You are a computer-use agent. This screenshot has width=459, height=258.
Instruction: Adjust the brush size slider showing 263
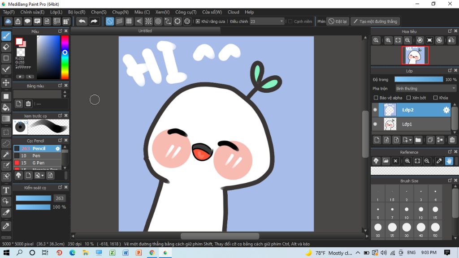coord(33,198)
